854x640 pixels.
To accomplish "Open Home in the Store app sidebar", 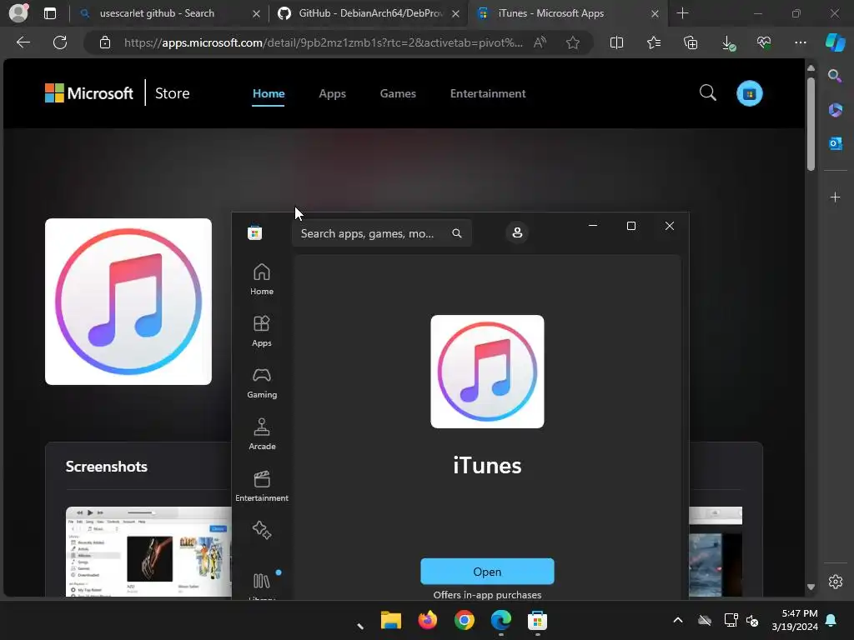I will [x=261, y=279].
